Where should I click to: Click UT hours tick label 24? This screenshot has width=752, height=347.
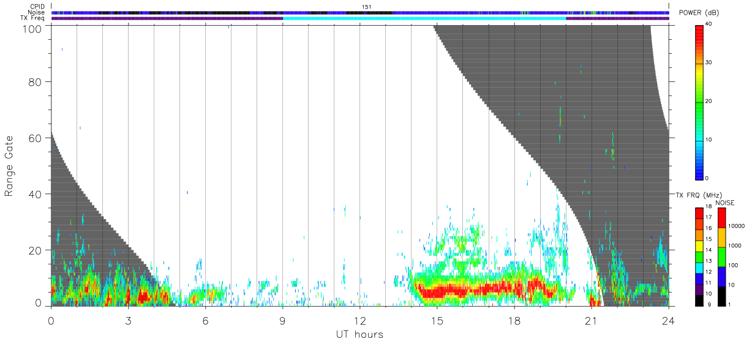668,320
